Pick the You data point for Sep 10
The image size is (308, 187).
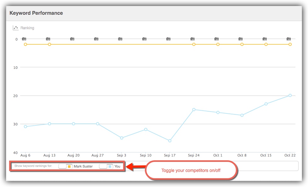pyautogui.click(x=146, y=129)
